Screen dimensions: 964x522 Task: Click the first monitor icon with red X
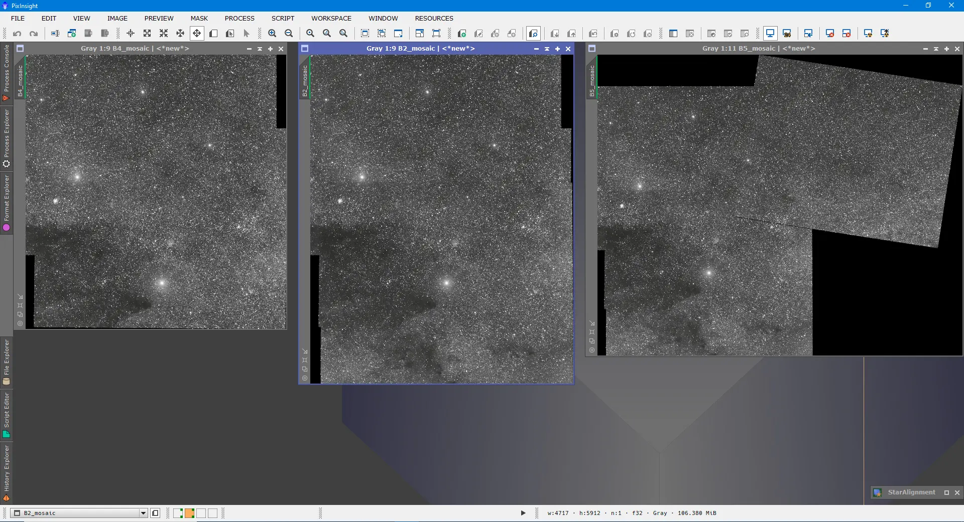(830, 34)
